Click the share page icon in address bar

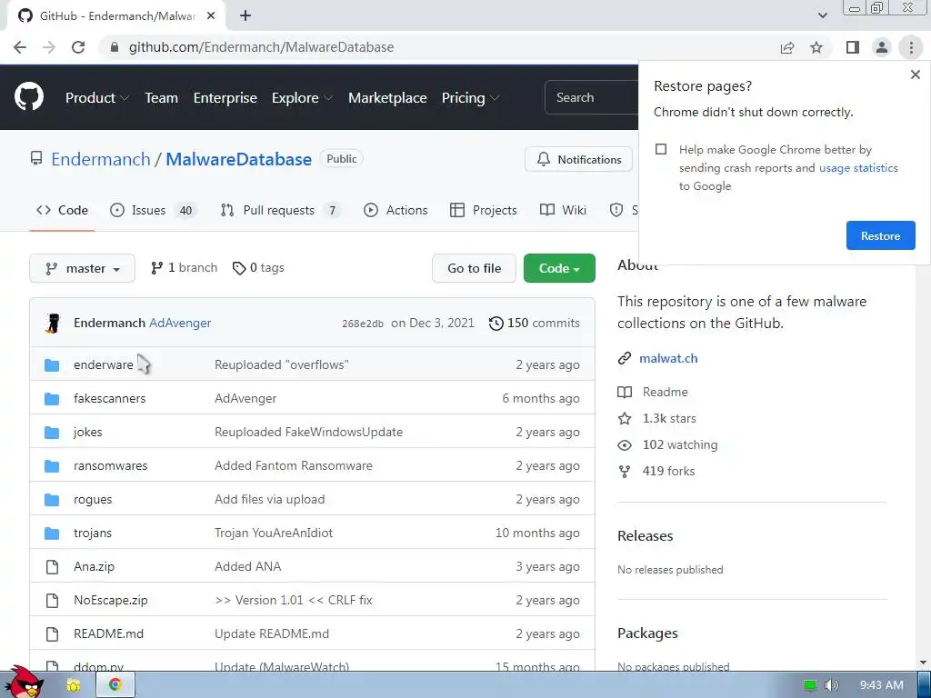[x=787, y=47]
